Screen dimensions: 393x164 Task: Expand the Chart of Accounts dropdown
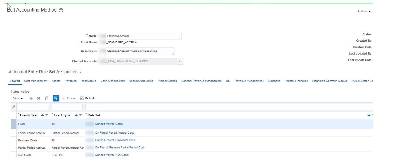(x=180, y=61)
